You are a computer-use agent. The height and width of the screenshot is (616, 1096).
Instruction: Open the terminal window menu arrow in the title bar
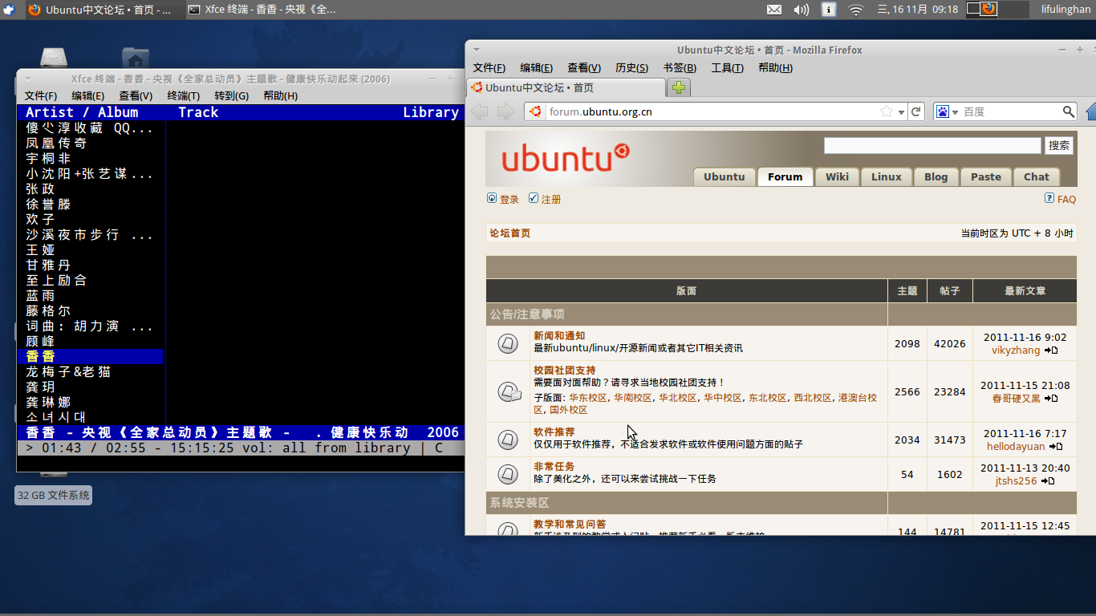coord(27,79)
